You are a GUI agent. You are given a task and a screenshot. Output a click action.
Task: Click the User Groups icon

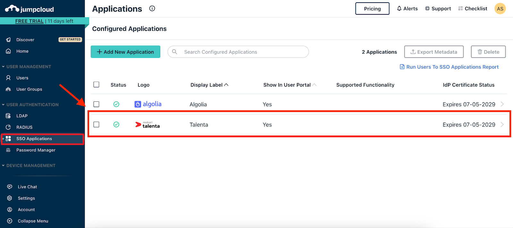pos(8,89)
